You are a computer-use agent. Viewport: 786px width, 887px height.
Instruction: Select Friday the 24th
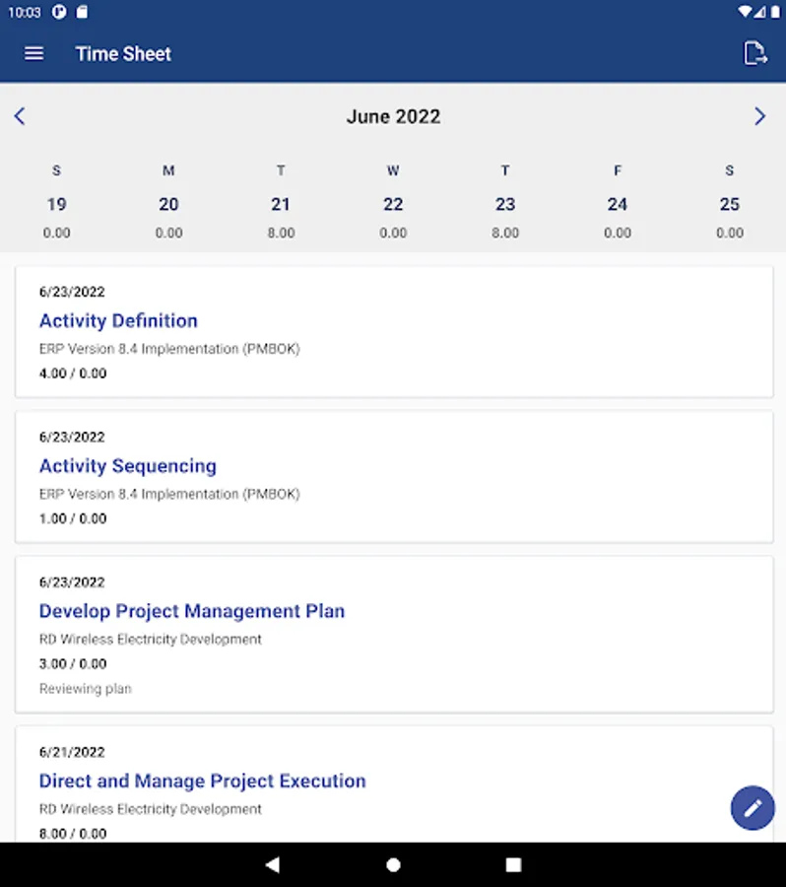point(618,204)
